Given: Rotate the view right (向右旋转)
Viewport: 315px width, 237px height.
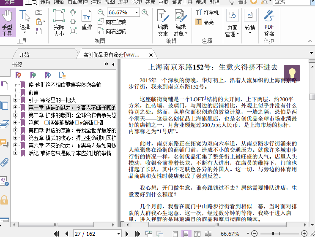Looking at the screenshot, I should pyautogui.click(x=112, y=31).
